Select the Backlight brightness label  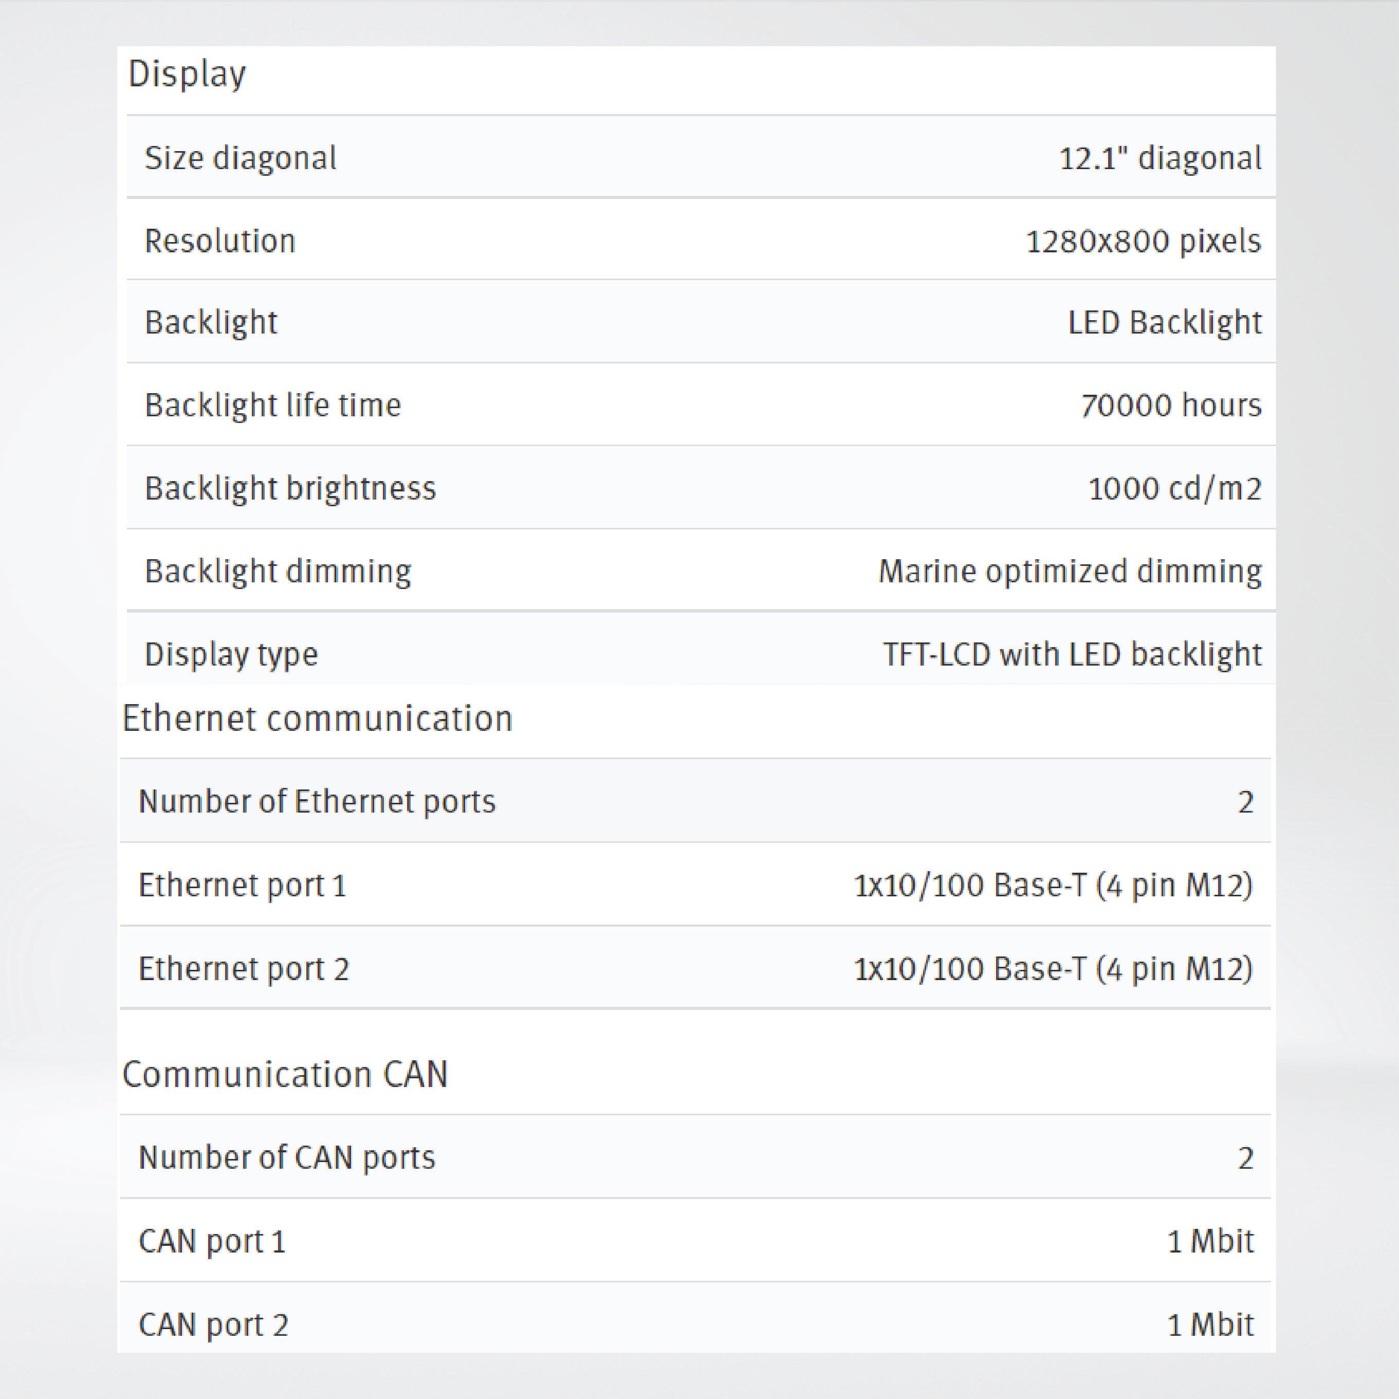(x=290, y=489)
